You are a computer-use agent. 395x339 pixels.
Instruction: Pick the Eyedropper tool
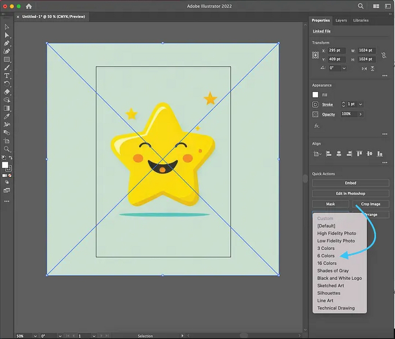point(7,116)
